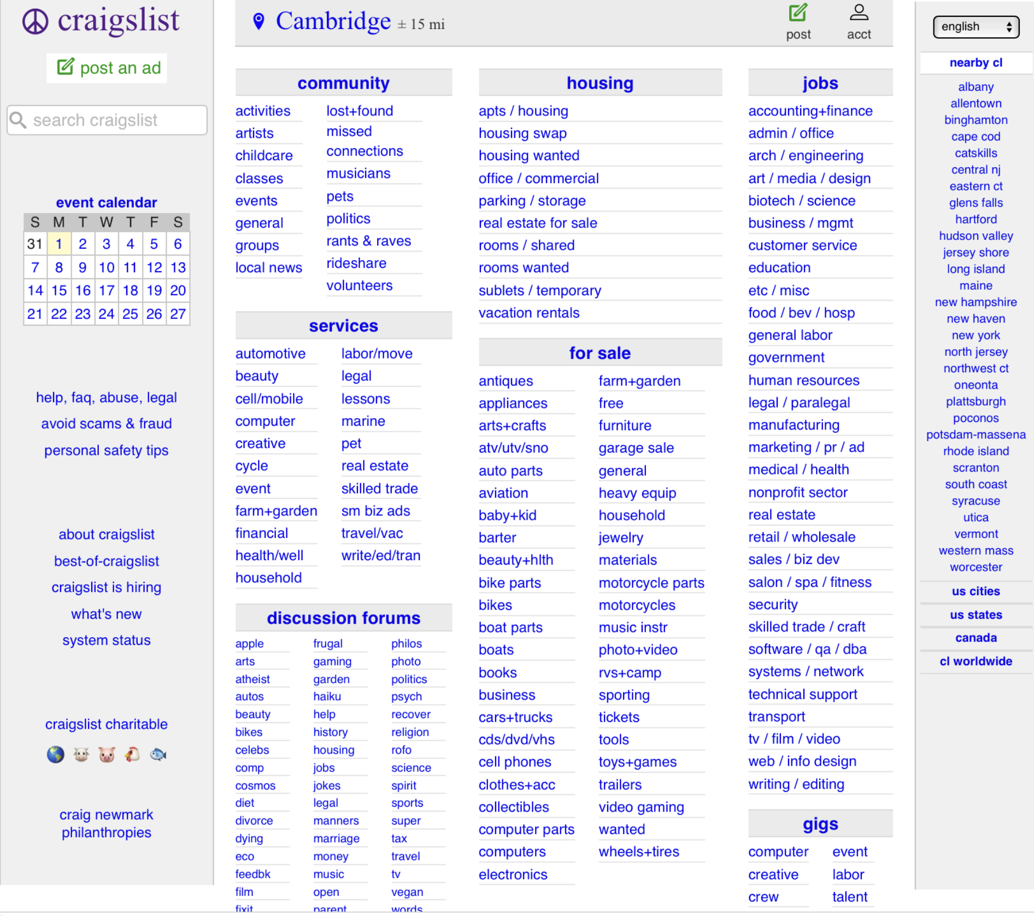Image resolution: width=1034 pixels, height=916 pixels.
Task: Open avoid scams & fraud page
Action: point(107,424)
